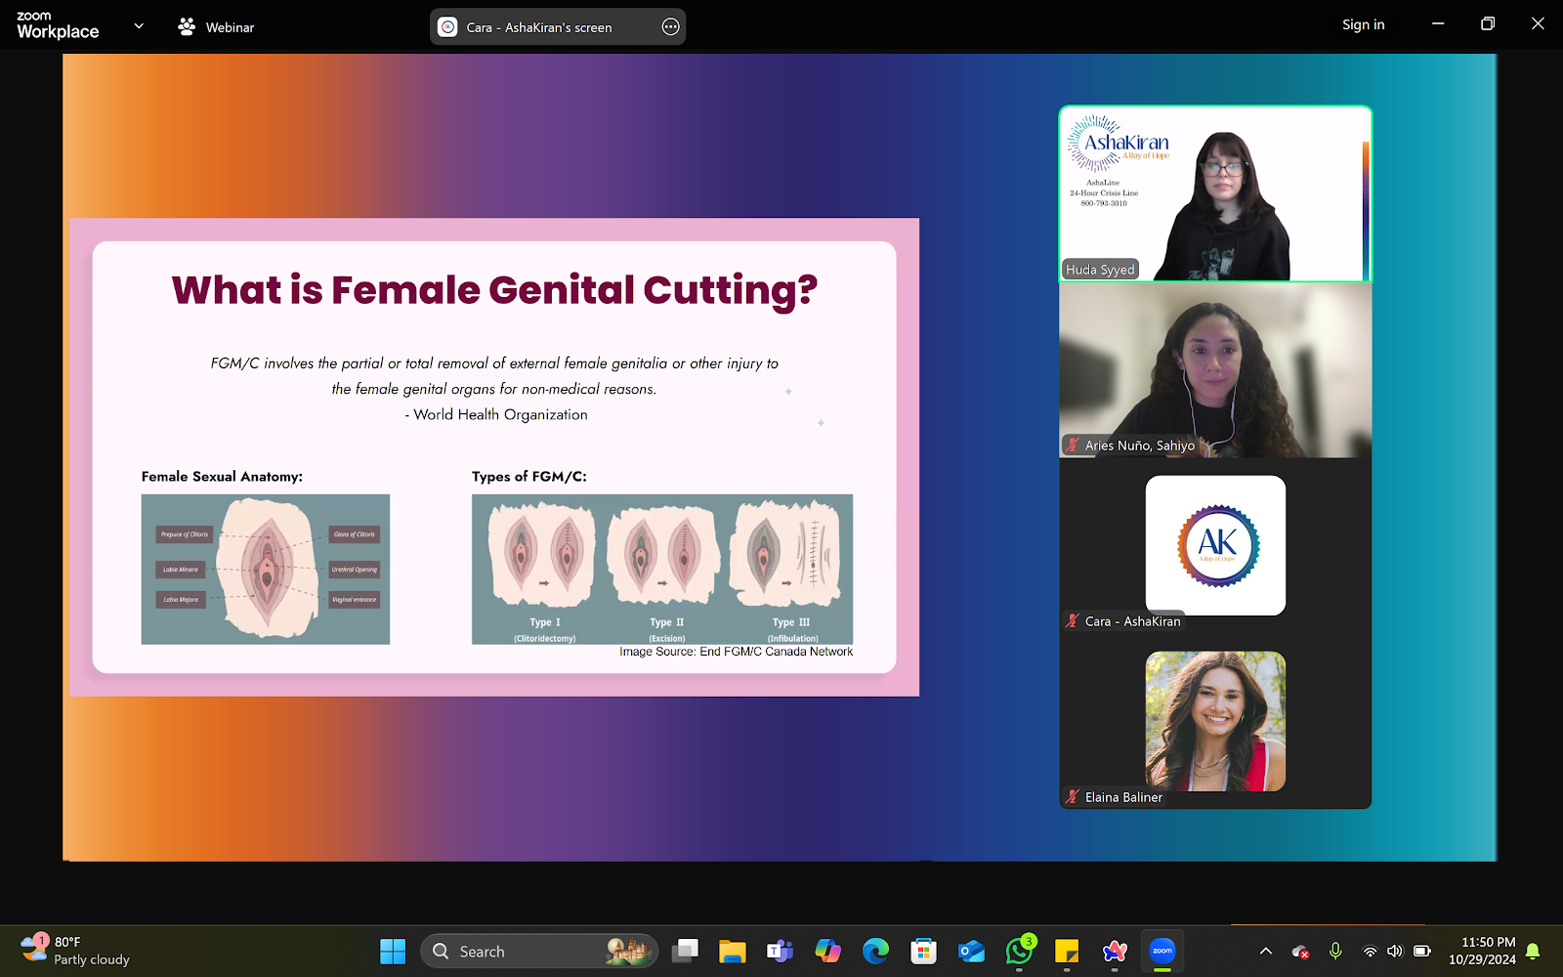Open the Windows Start menu
The image size is (1563, 977).
(x=393, y=951)
